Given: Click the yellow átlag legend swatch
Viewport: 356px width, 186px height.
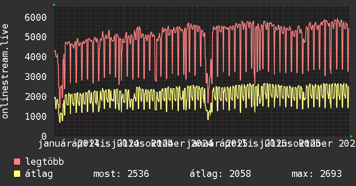Looking at the screenshot, I should (17, 174).
